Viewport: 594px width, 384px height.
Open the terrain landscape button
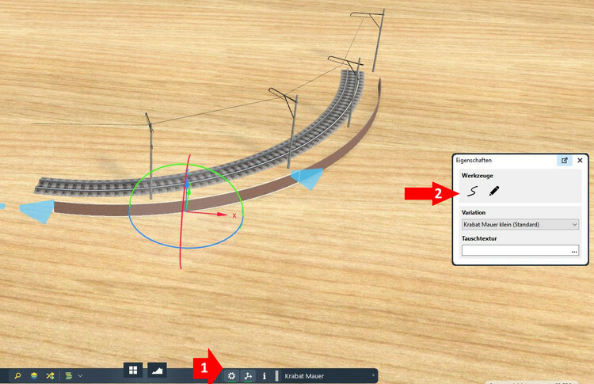click(x=157, y=370)
